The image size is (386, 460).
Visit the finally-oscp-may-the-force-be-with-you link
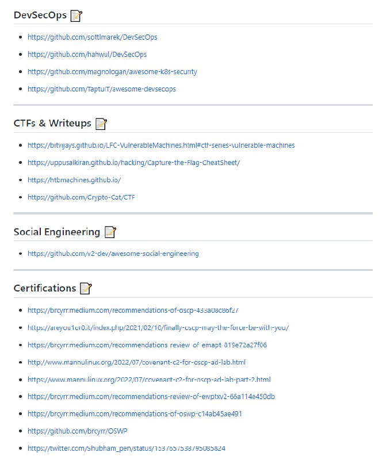point(158,327)
